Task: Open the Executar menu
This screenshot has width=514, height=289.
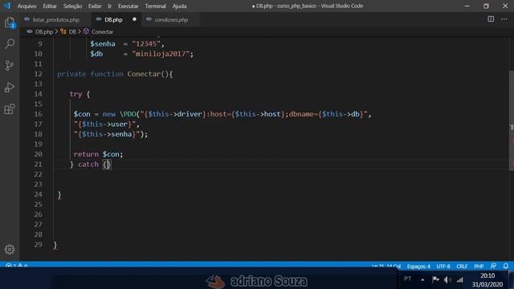Action: coord(128,6)
